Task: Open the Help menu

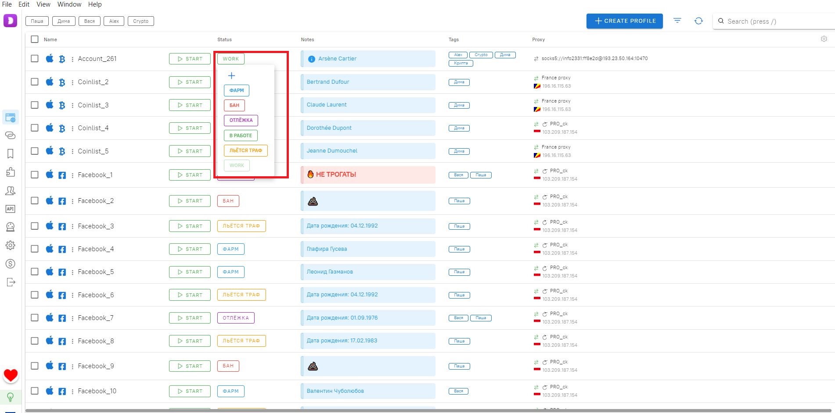Action: coord(95,4)
